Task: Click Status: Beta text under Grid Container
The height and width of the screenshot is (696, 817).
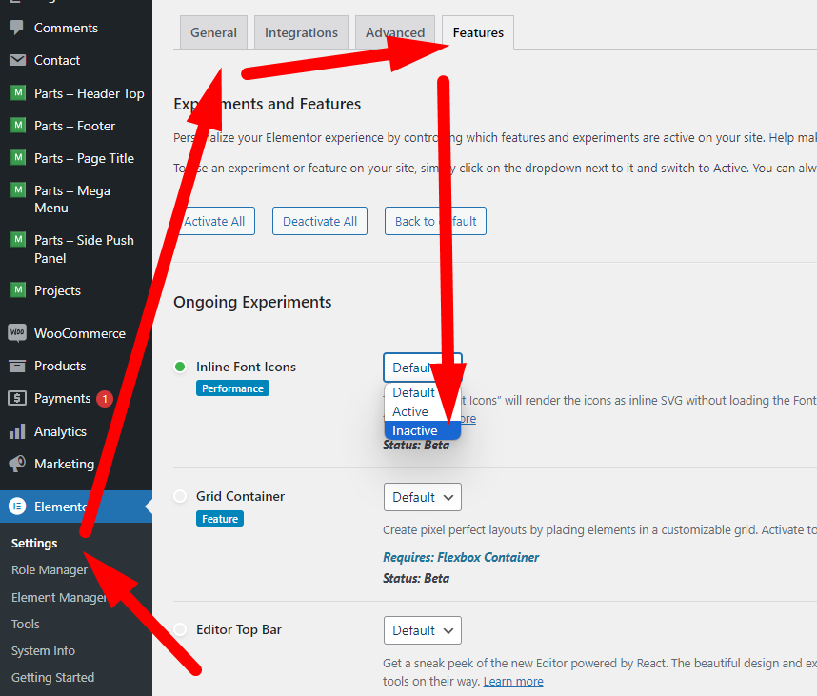Action: 416,578
